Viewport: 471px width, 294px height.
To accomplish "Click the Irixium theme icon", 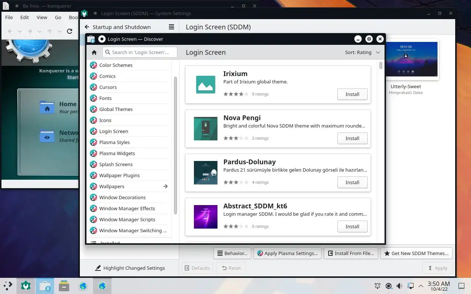I will [206, 85].
